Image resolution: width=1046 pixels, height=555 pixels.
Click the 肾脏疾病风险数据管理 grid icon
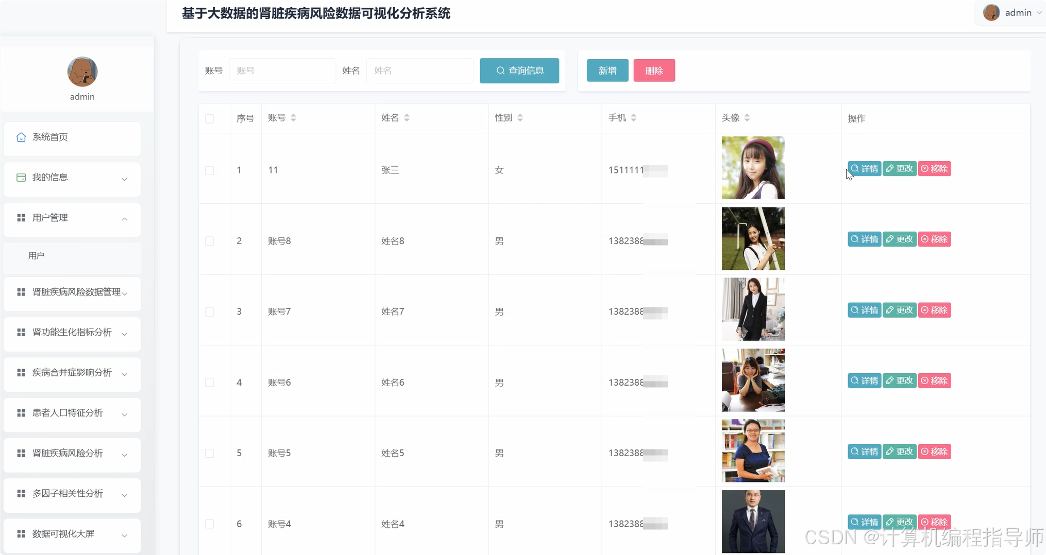click(21, 292)
